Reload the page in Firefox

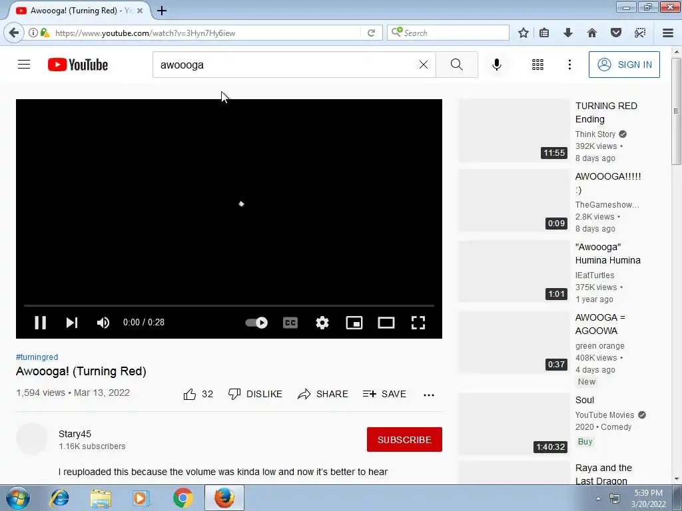point(371,33)
